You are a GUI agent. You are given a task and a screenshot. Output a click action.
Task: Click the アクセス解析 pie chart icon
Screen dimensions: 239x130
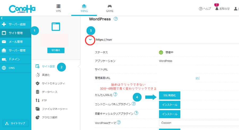click(37, 117)
